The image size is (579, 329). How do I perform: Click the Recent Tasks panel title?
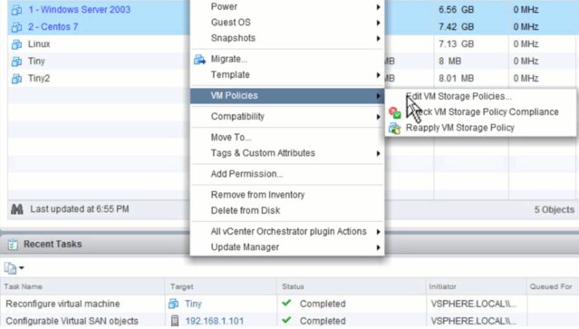(53, 245)
